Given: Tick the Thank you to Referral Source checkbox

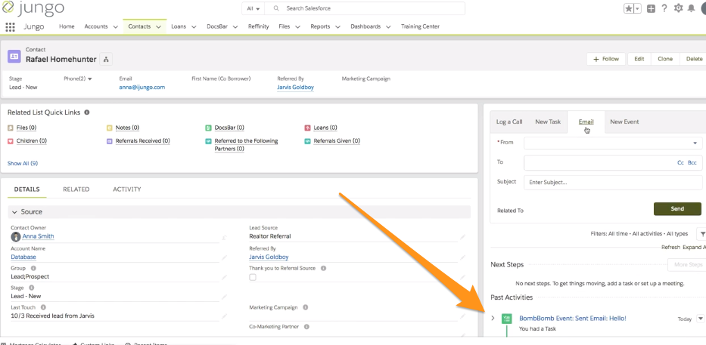Looking at the screenshot, I should 253,277.
